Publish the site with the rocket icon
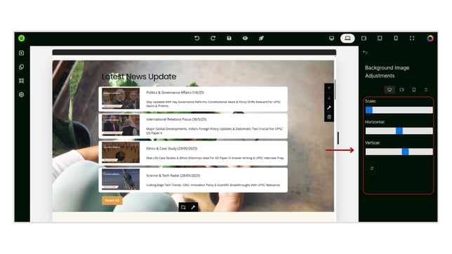 pos(261,38)
